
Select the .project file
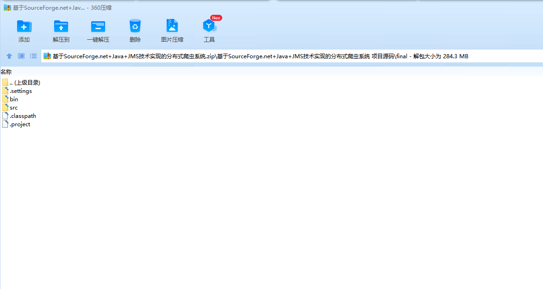[16, 124]
